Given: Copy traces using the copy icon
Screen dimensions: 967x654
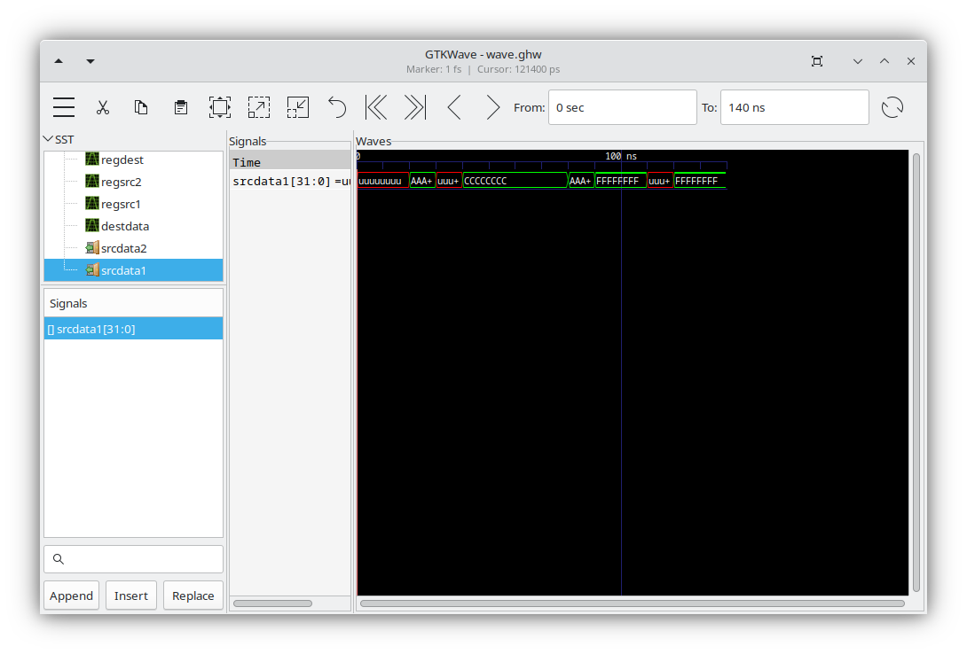Looking at the screenshot, I should click(x=141, y=107).
